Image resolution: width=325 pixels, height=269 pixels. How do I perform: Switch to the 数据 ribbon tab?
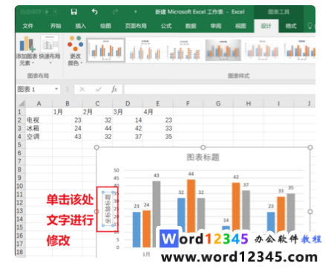coord(191,26)
